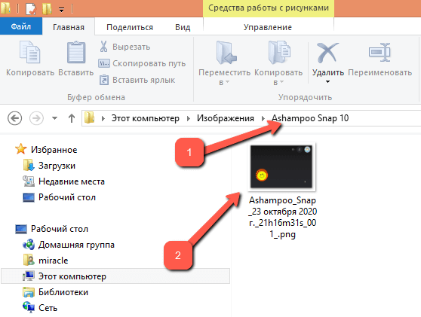The image size is (421, 317).
Task: Navigate up one folder level arrow
Action: click(x=72, y=118)
